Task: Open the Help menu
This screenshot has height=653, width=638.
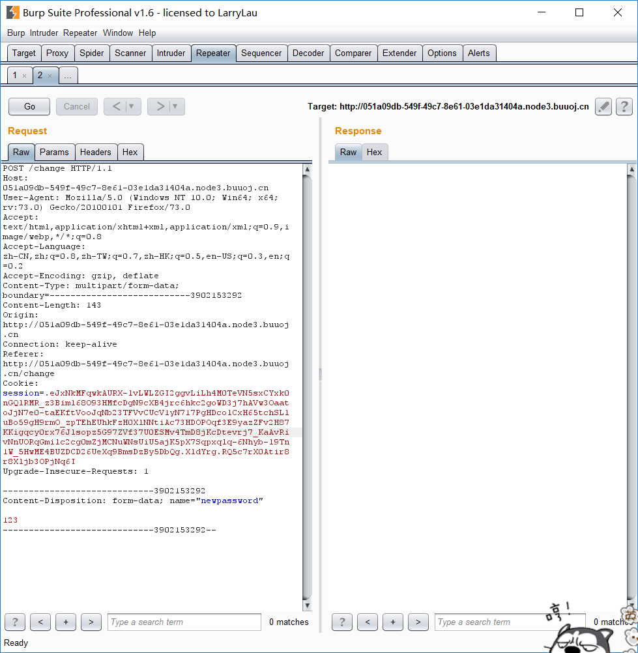Action: click(147, 33)
